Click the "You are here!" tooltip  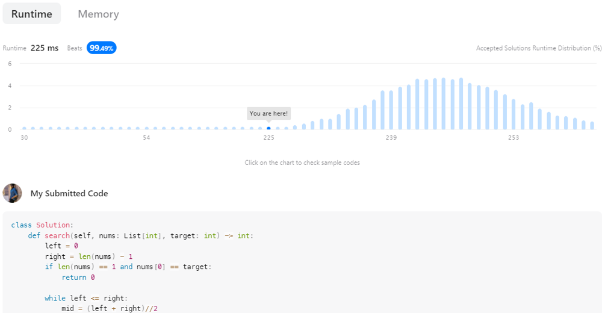pos(268,113)
